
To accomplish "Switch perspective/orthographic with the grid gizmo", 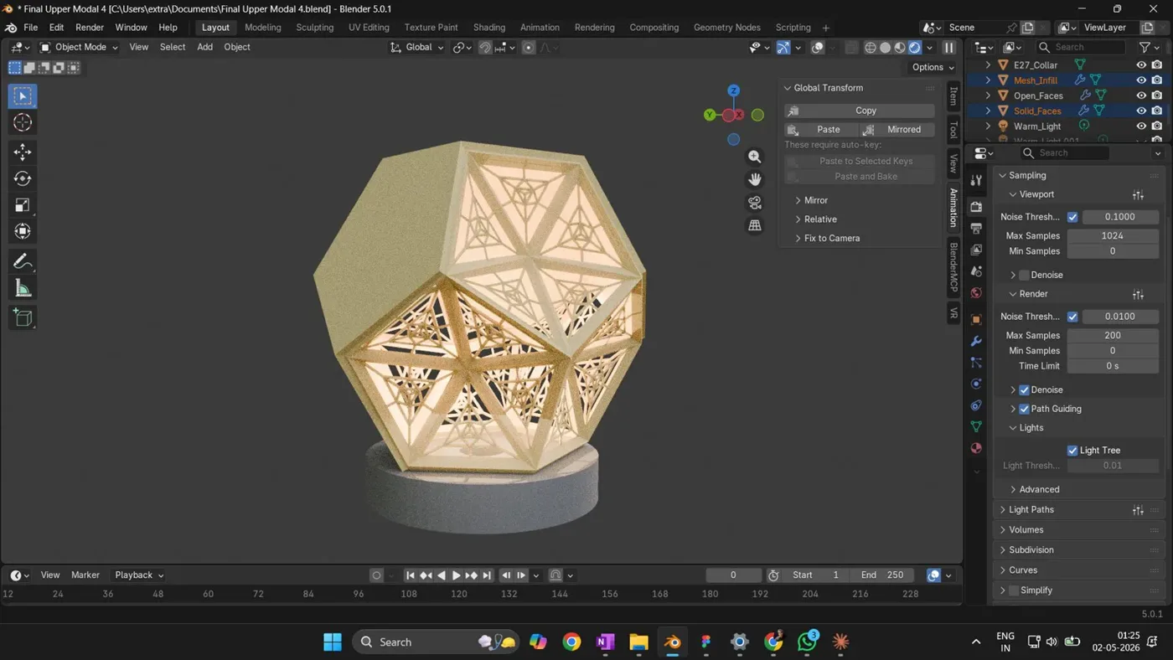I will pyautogui.click(x=755, y=225).
